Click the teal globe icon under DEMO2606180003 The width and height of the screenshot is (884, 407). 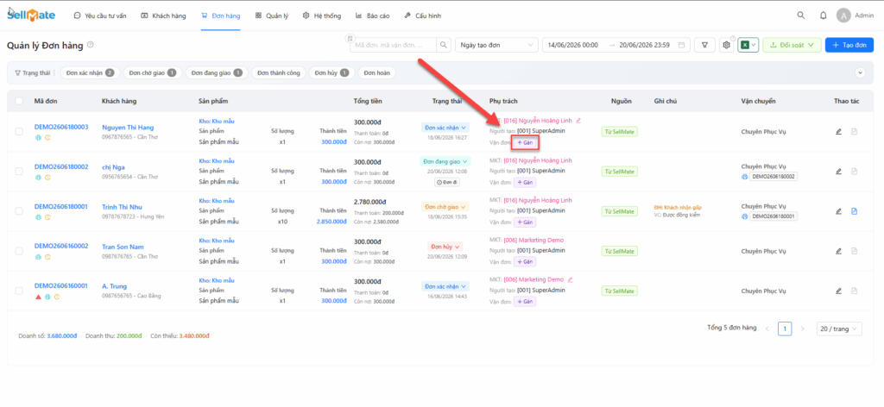tap(38, 137)
